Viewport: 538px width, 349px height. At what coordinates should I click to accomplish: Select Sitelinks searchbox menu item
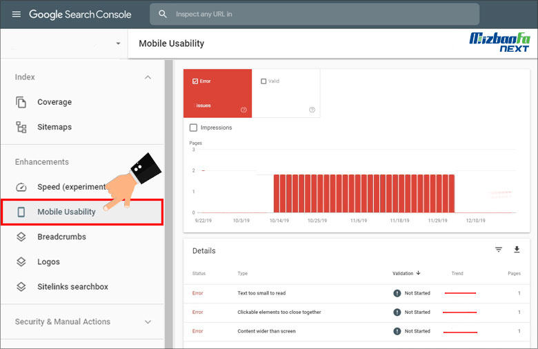(x=72, y=287)
